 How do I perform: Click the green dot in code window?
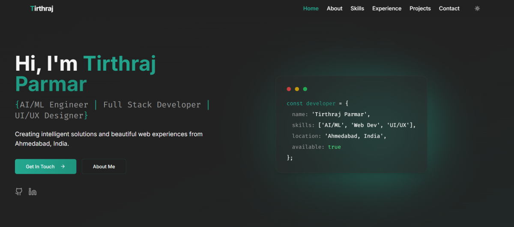tap(305, 89)
